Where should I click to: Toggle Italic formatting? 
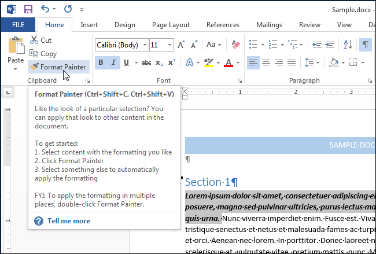pos(114,62)
